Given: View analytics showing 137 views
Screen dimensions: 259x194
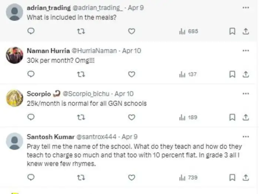Looking at the screenshot, I should 188,74.
